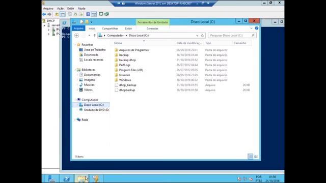Switch to details view icon in status bar
The width and height of the screenshot is (326, 183).
pyautogui.click(x=251, y=157)
